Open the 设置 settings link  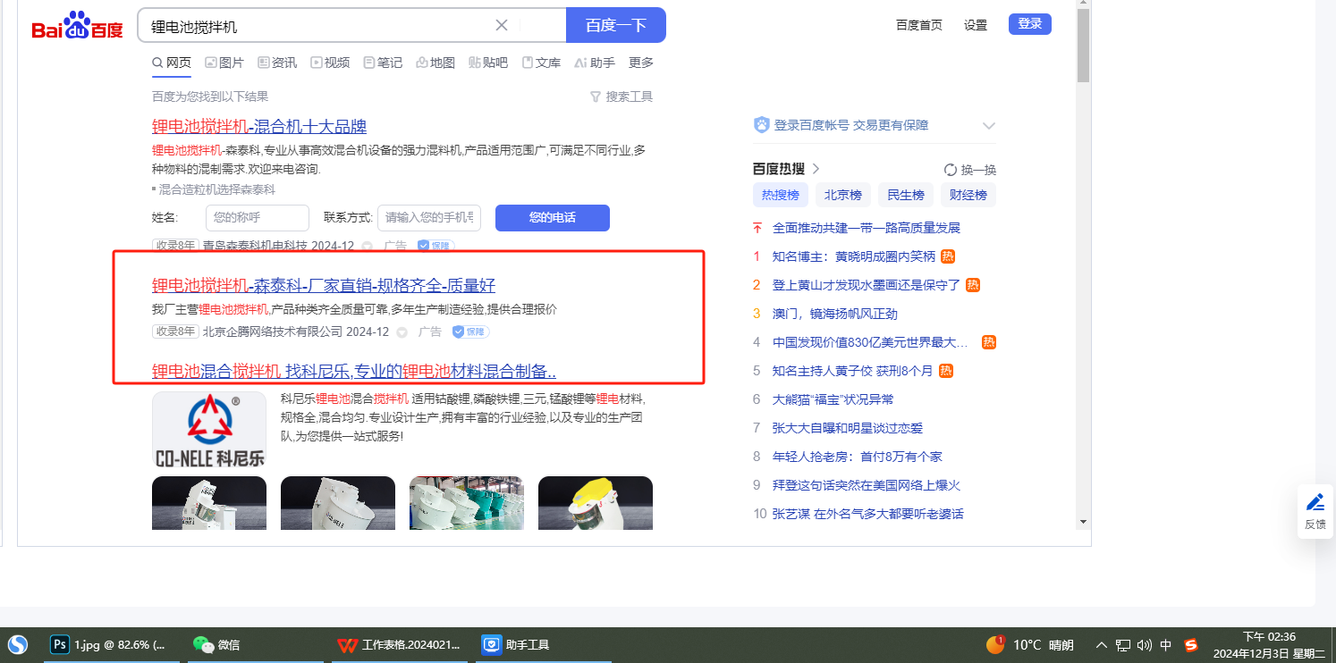tap(976, 25)
